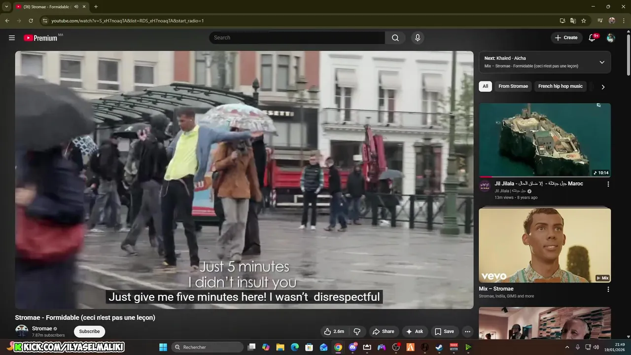Open more actions ellipsis under video
The height and width of the screenshot is (355, 631).
[467, 331]
